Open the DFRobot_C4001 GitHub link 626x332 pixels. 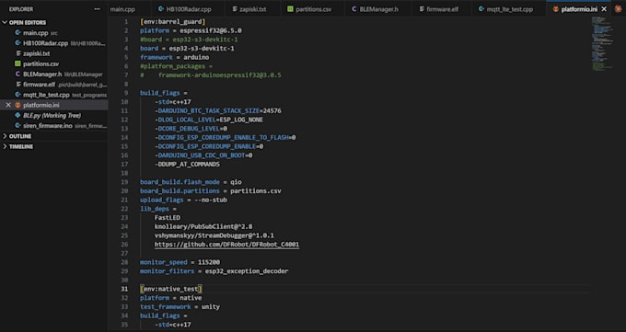point(226,245)
